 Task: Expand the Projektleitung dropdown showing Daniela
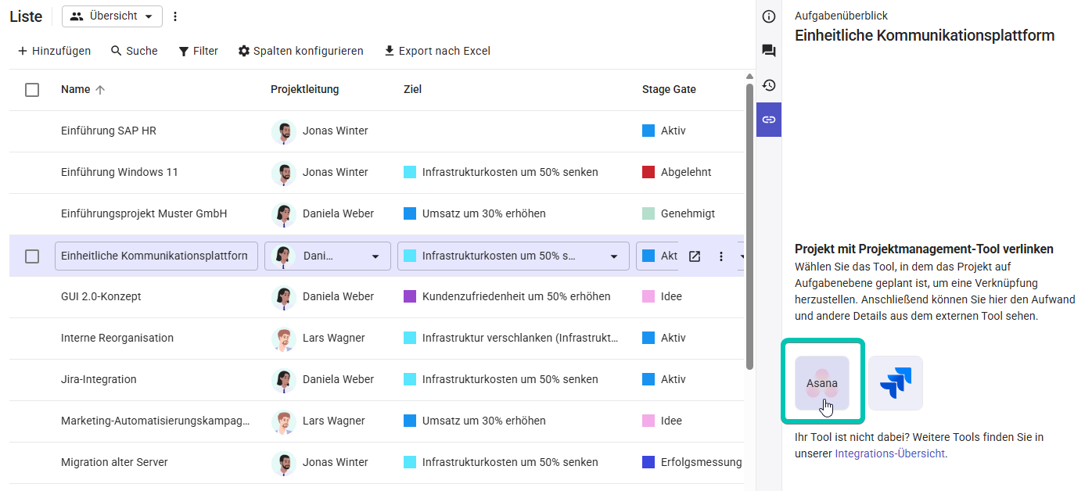(375, 256)
